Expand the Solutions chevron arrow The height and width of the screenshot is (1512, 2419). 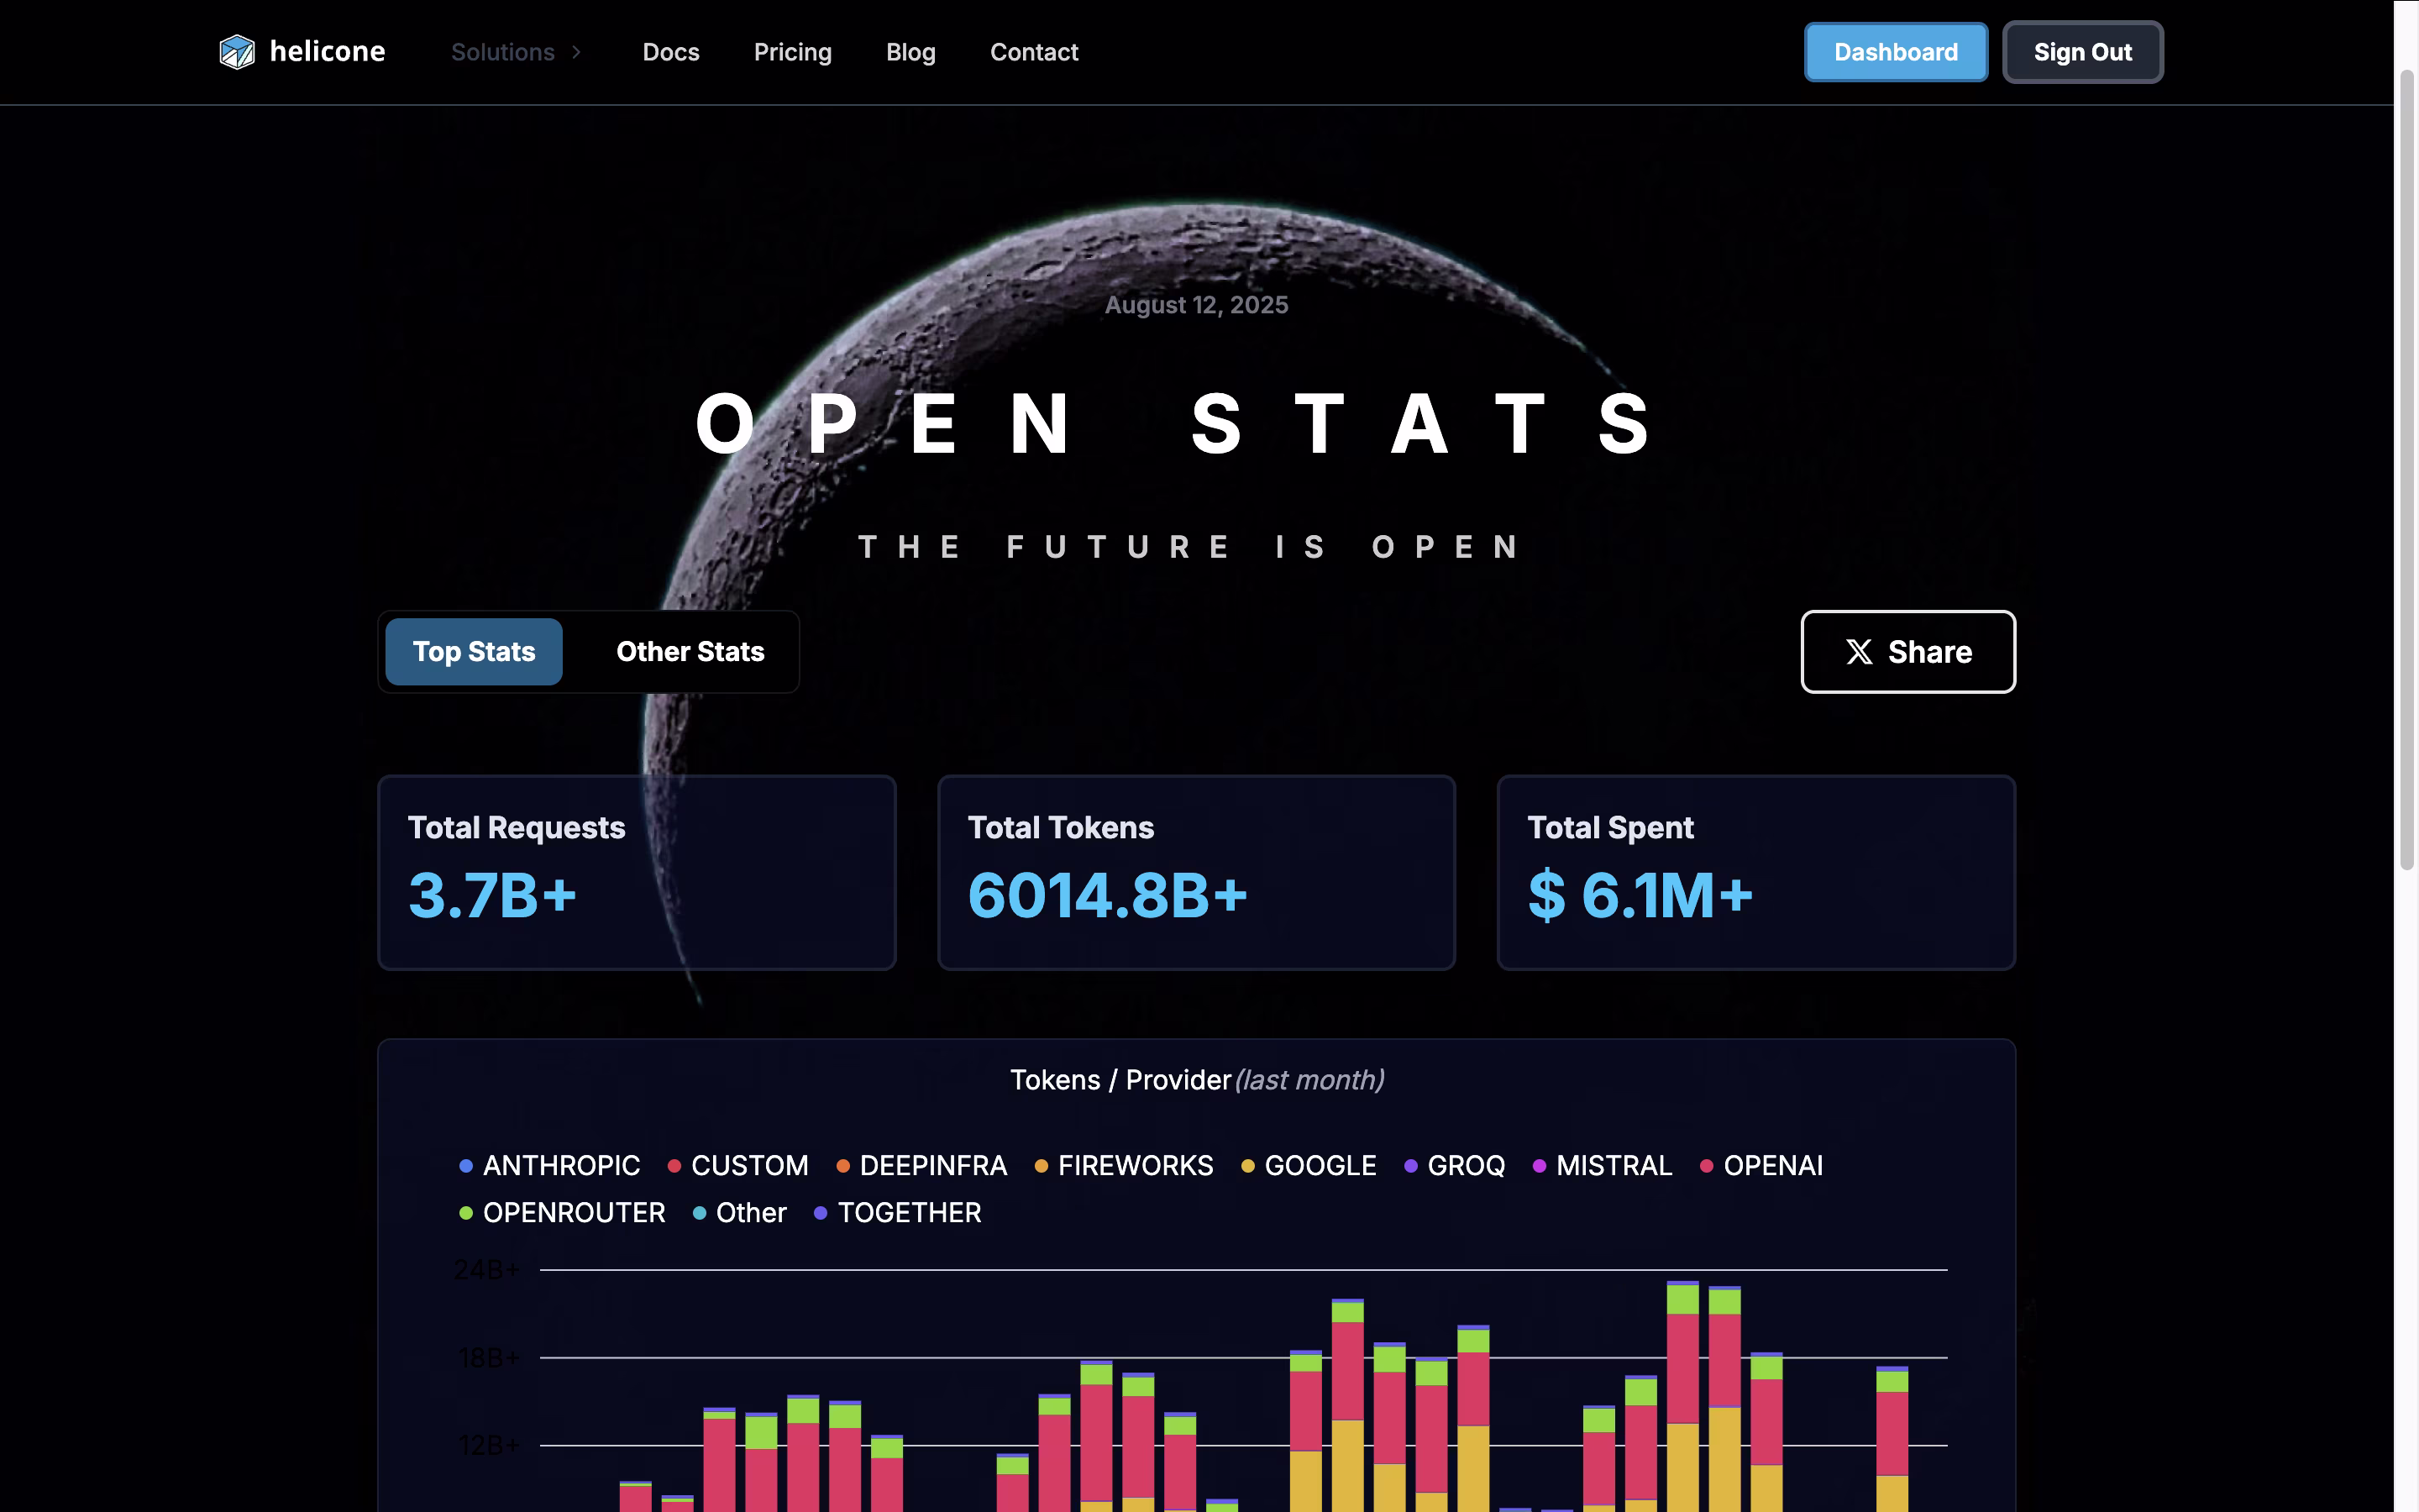point(577,52)
